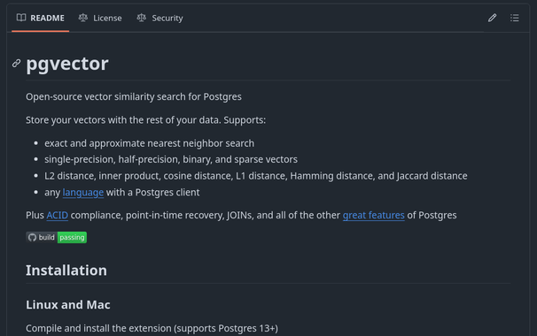
Task: Open the outline table of contents icon
Action: point(514,18)
